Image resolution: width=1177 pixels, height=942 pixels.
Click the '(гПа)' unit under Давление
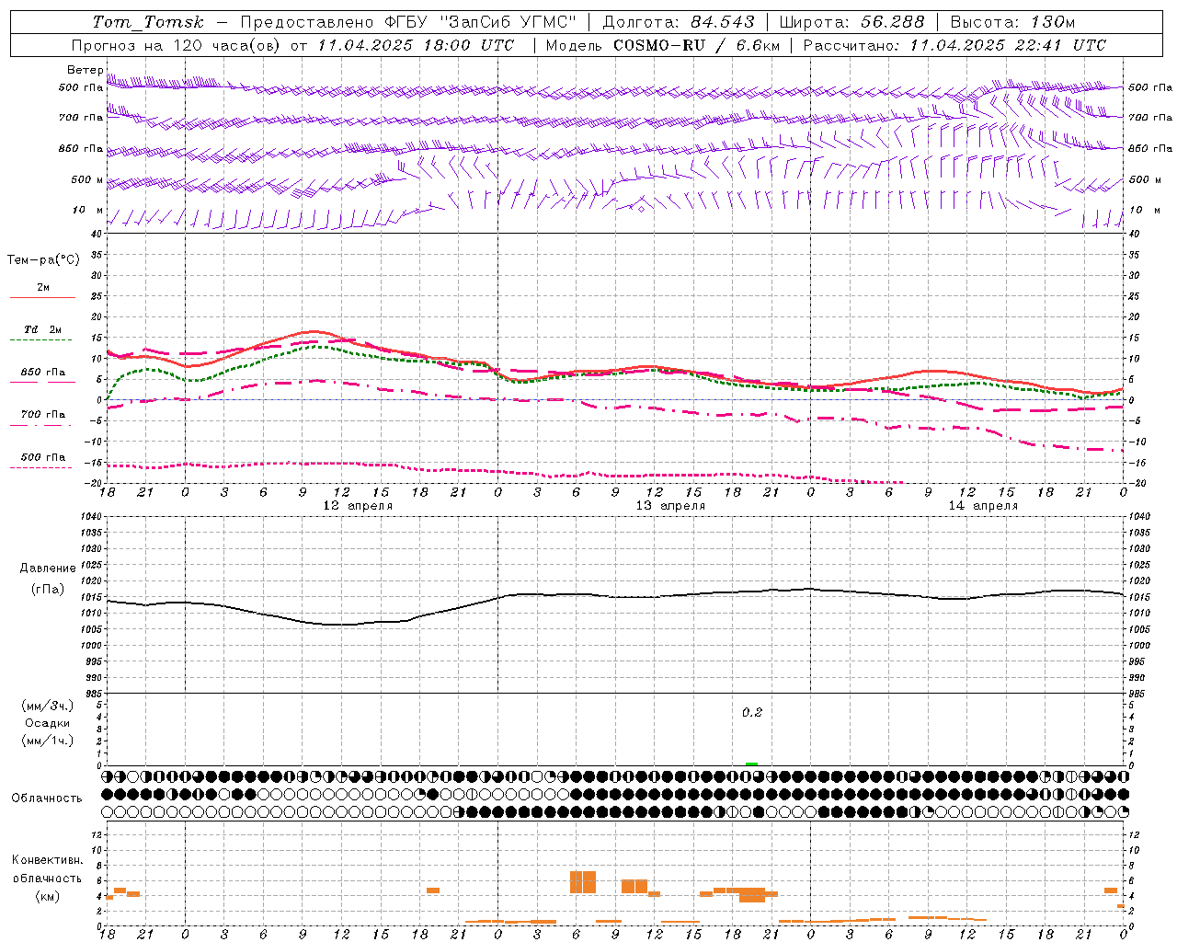tap(48, 589)
